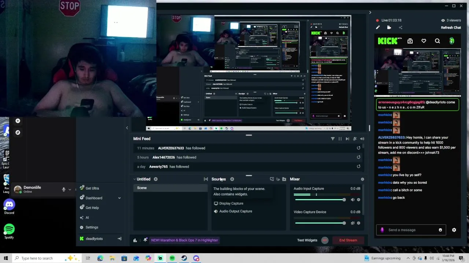This screenshot has width=469, height=263.
Task: Toggle the Mini Feed alert volume speaker
Action: click(362, 139)
